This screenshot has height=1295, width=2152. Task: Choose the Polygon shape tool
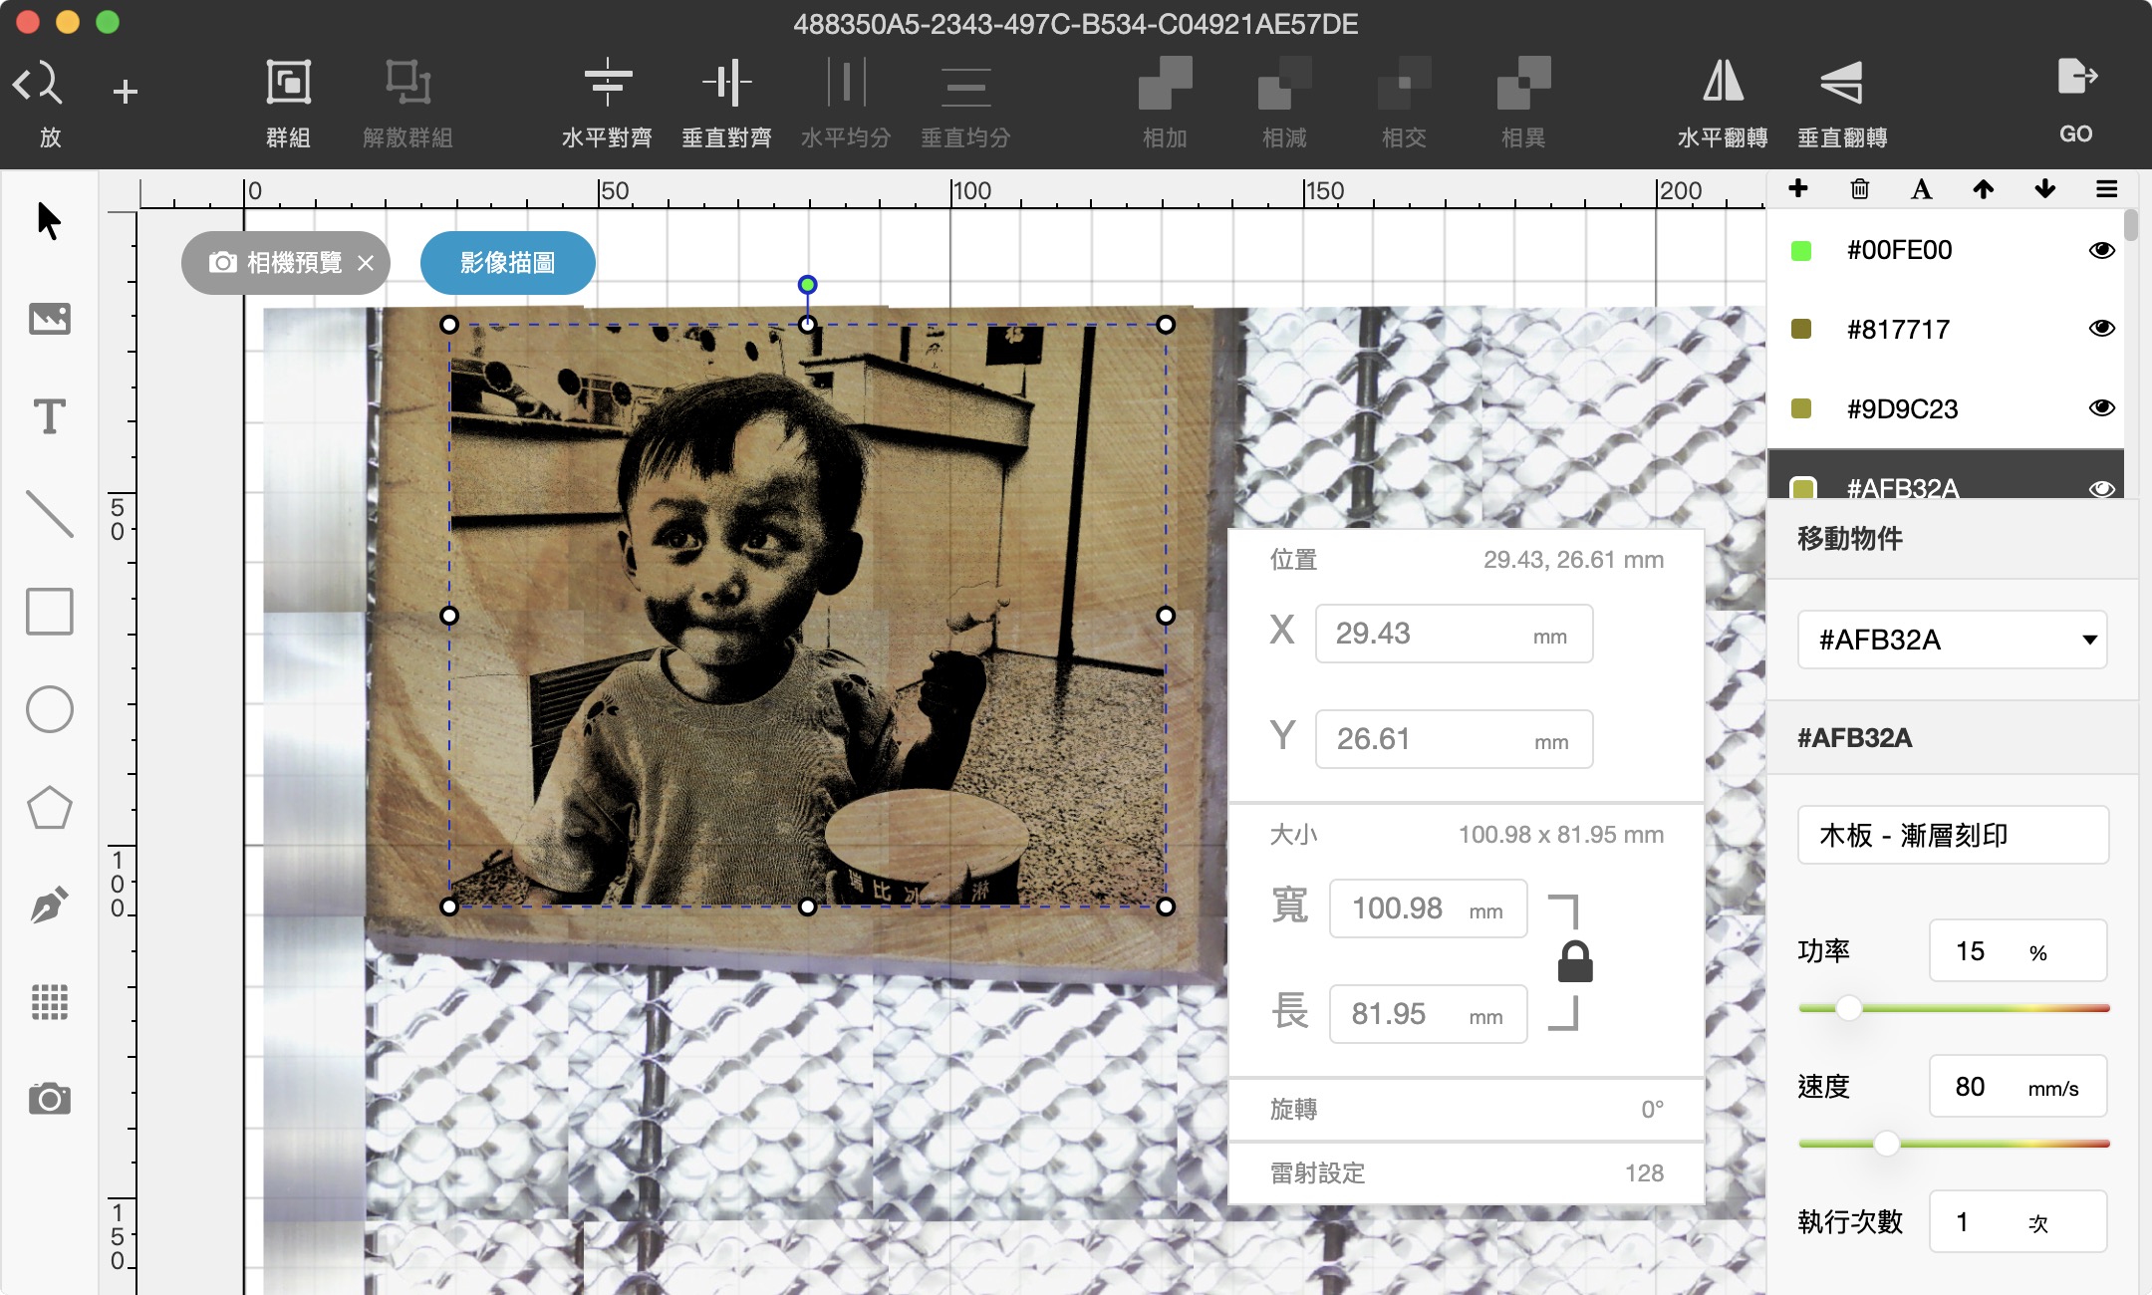point(49,807)
